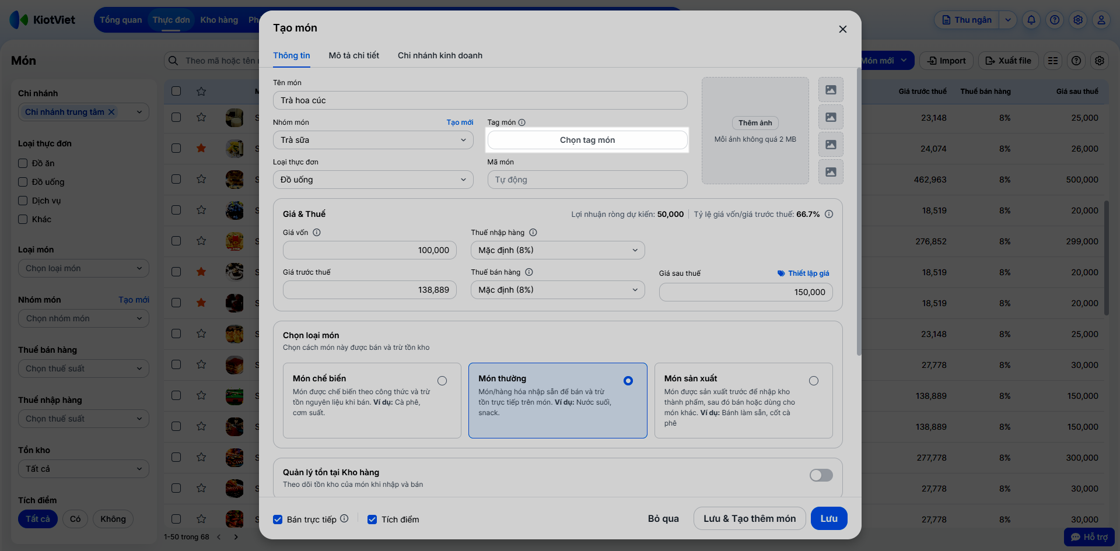This screenshot has height=551, width=1120.
Task: Toggle Quản lý tồn tại Kho hàng switch
Action: point(821,475)
